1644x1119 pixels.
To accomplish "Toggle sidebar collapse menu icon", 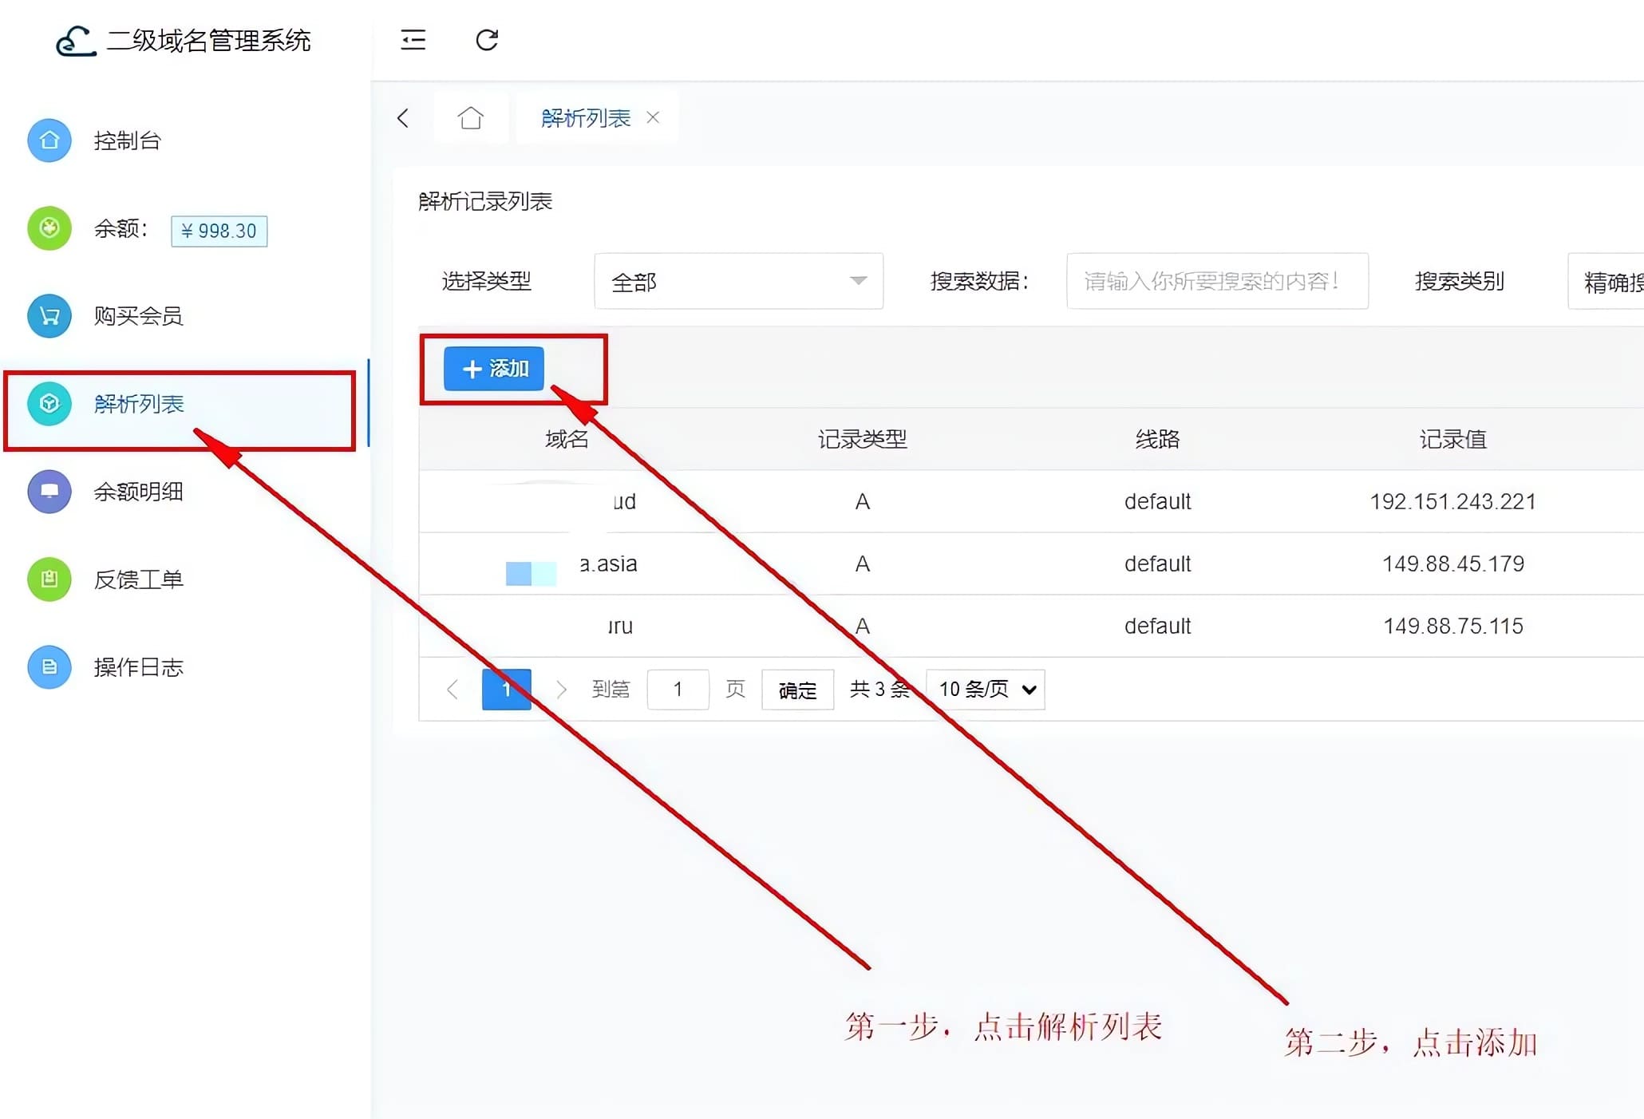I will (413, 40).
